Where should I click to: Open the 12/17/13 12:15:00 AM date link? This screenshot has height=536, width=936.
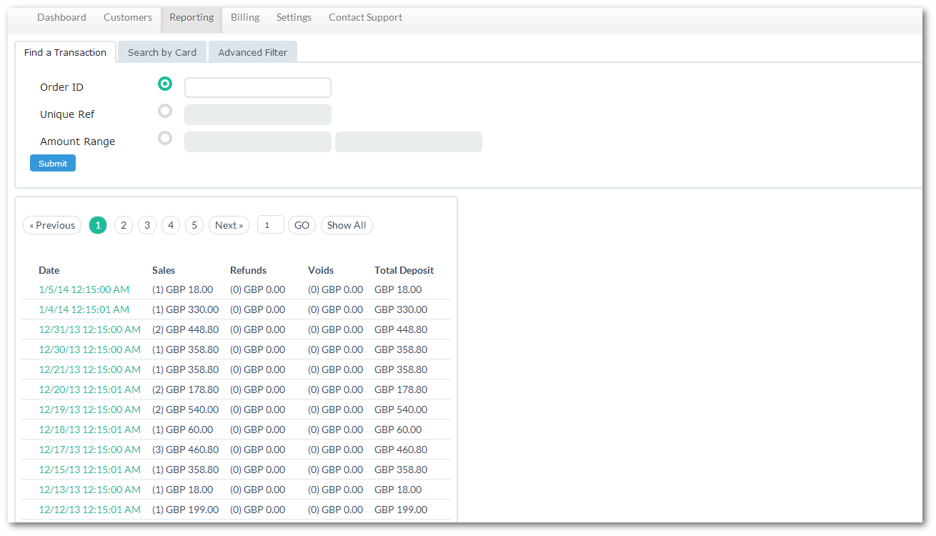pyautogui.click(x=89, y=450)
